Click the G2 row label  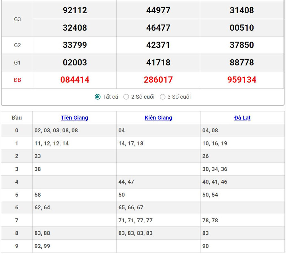(x=17, y=45)
